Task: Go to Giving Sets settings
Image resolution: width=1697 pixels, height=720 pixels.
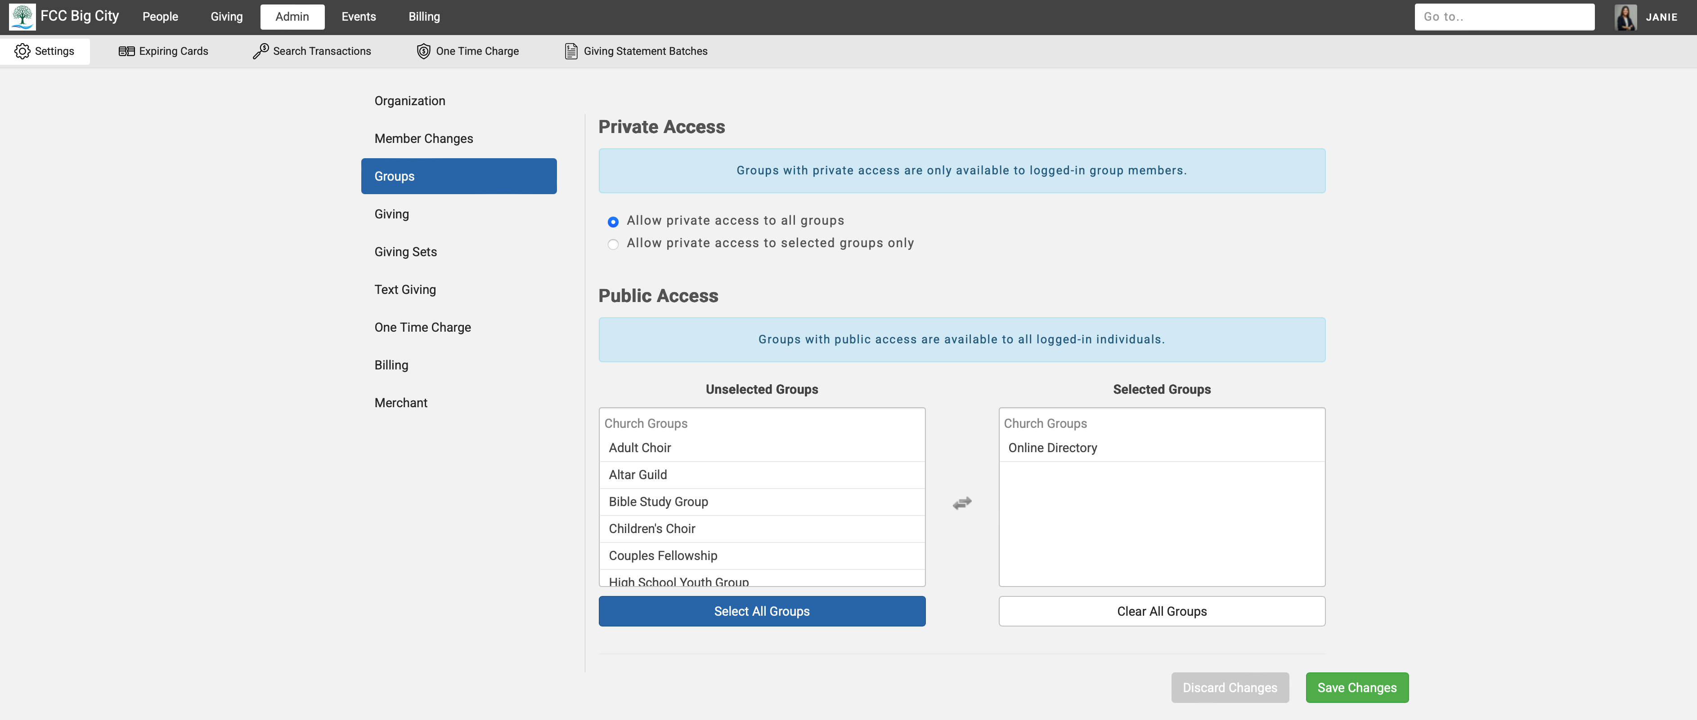Action: (405, 251)
